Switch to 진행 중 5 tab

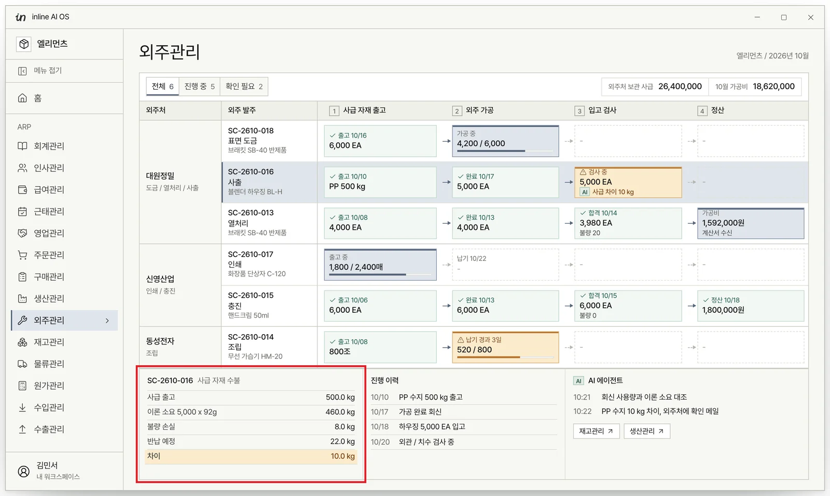coord(199,87)
